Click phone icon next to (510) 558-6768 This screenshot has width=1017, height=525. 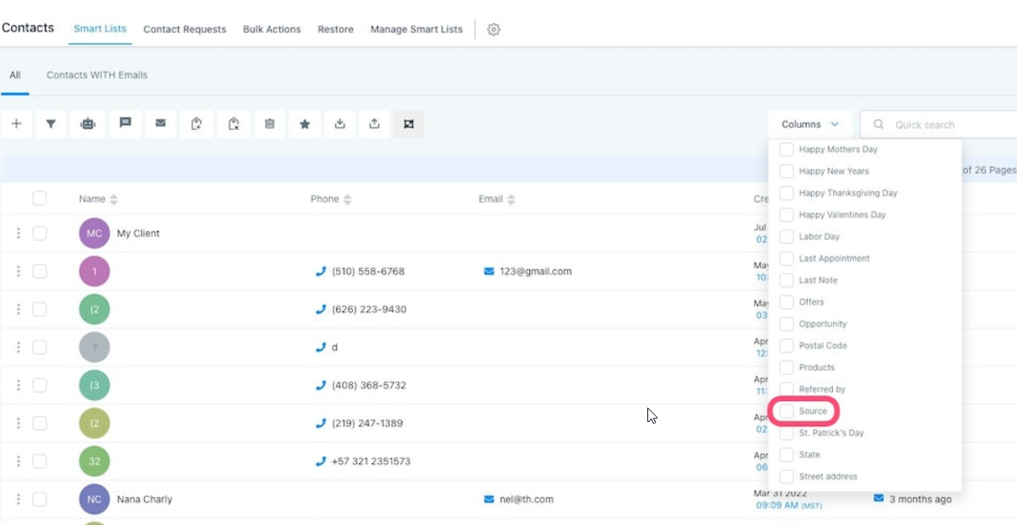click(x=321, y=271)
